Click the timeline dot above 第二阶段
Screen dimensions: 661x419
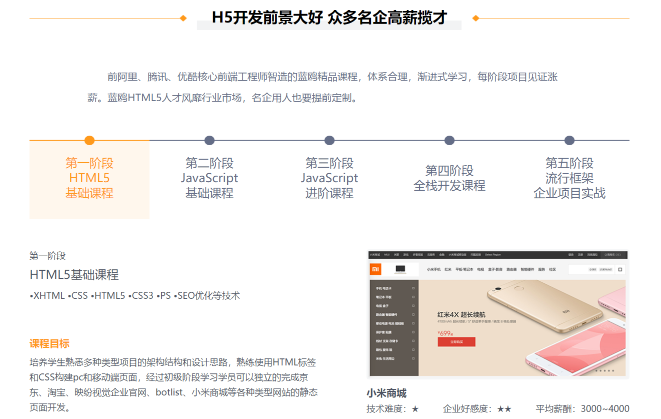coord(209,141)
